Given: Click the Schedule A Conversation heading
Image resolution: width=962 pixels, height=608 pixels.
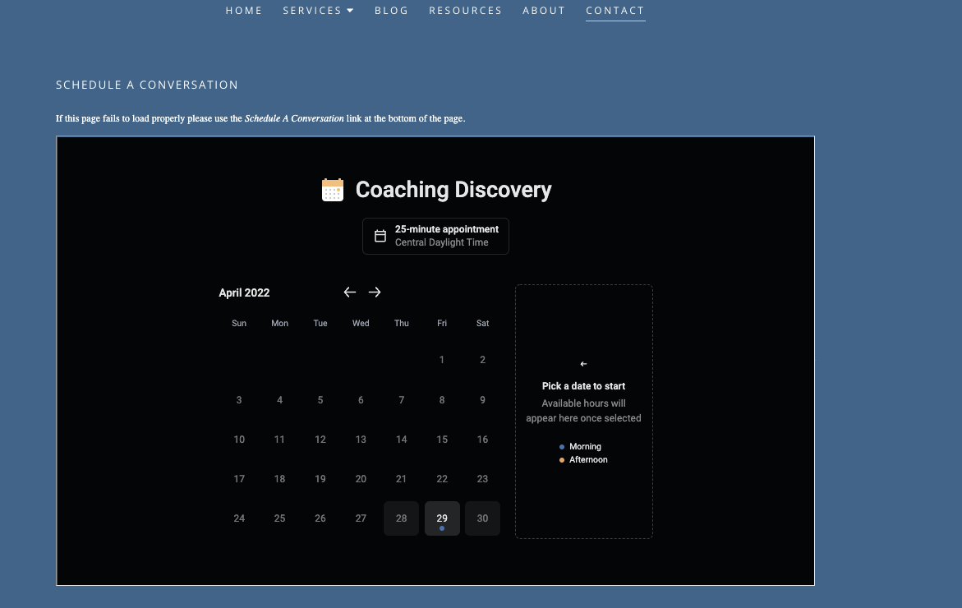Looking at the screenshot, I should click(x=146, y=85).
